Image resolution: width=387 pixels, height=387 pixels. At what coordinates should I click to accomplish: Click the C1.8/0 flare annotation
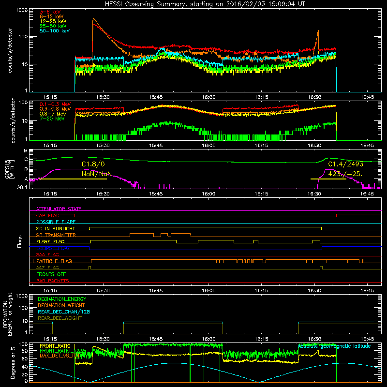(93, 164)
